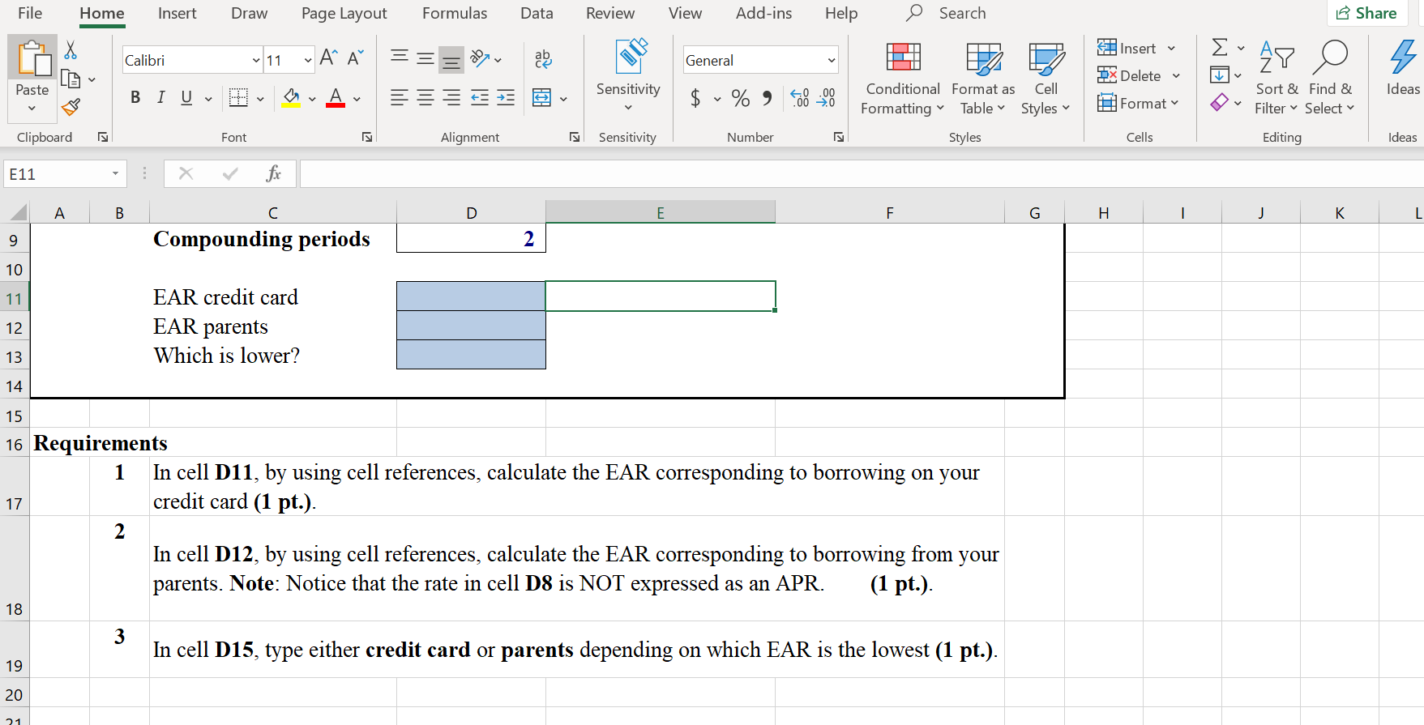Expand the Paste options arrow
Image resolution: width=1424 pixels, height=725 pixels.
[32, 109]
